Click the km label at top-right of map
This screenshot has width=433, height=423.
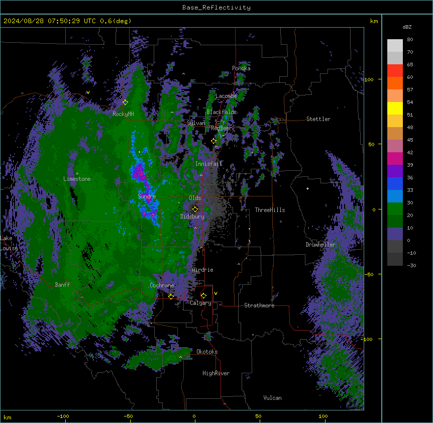pos(374,21)
